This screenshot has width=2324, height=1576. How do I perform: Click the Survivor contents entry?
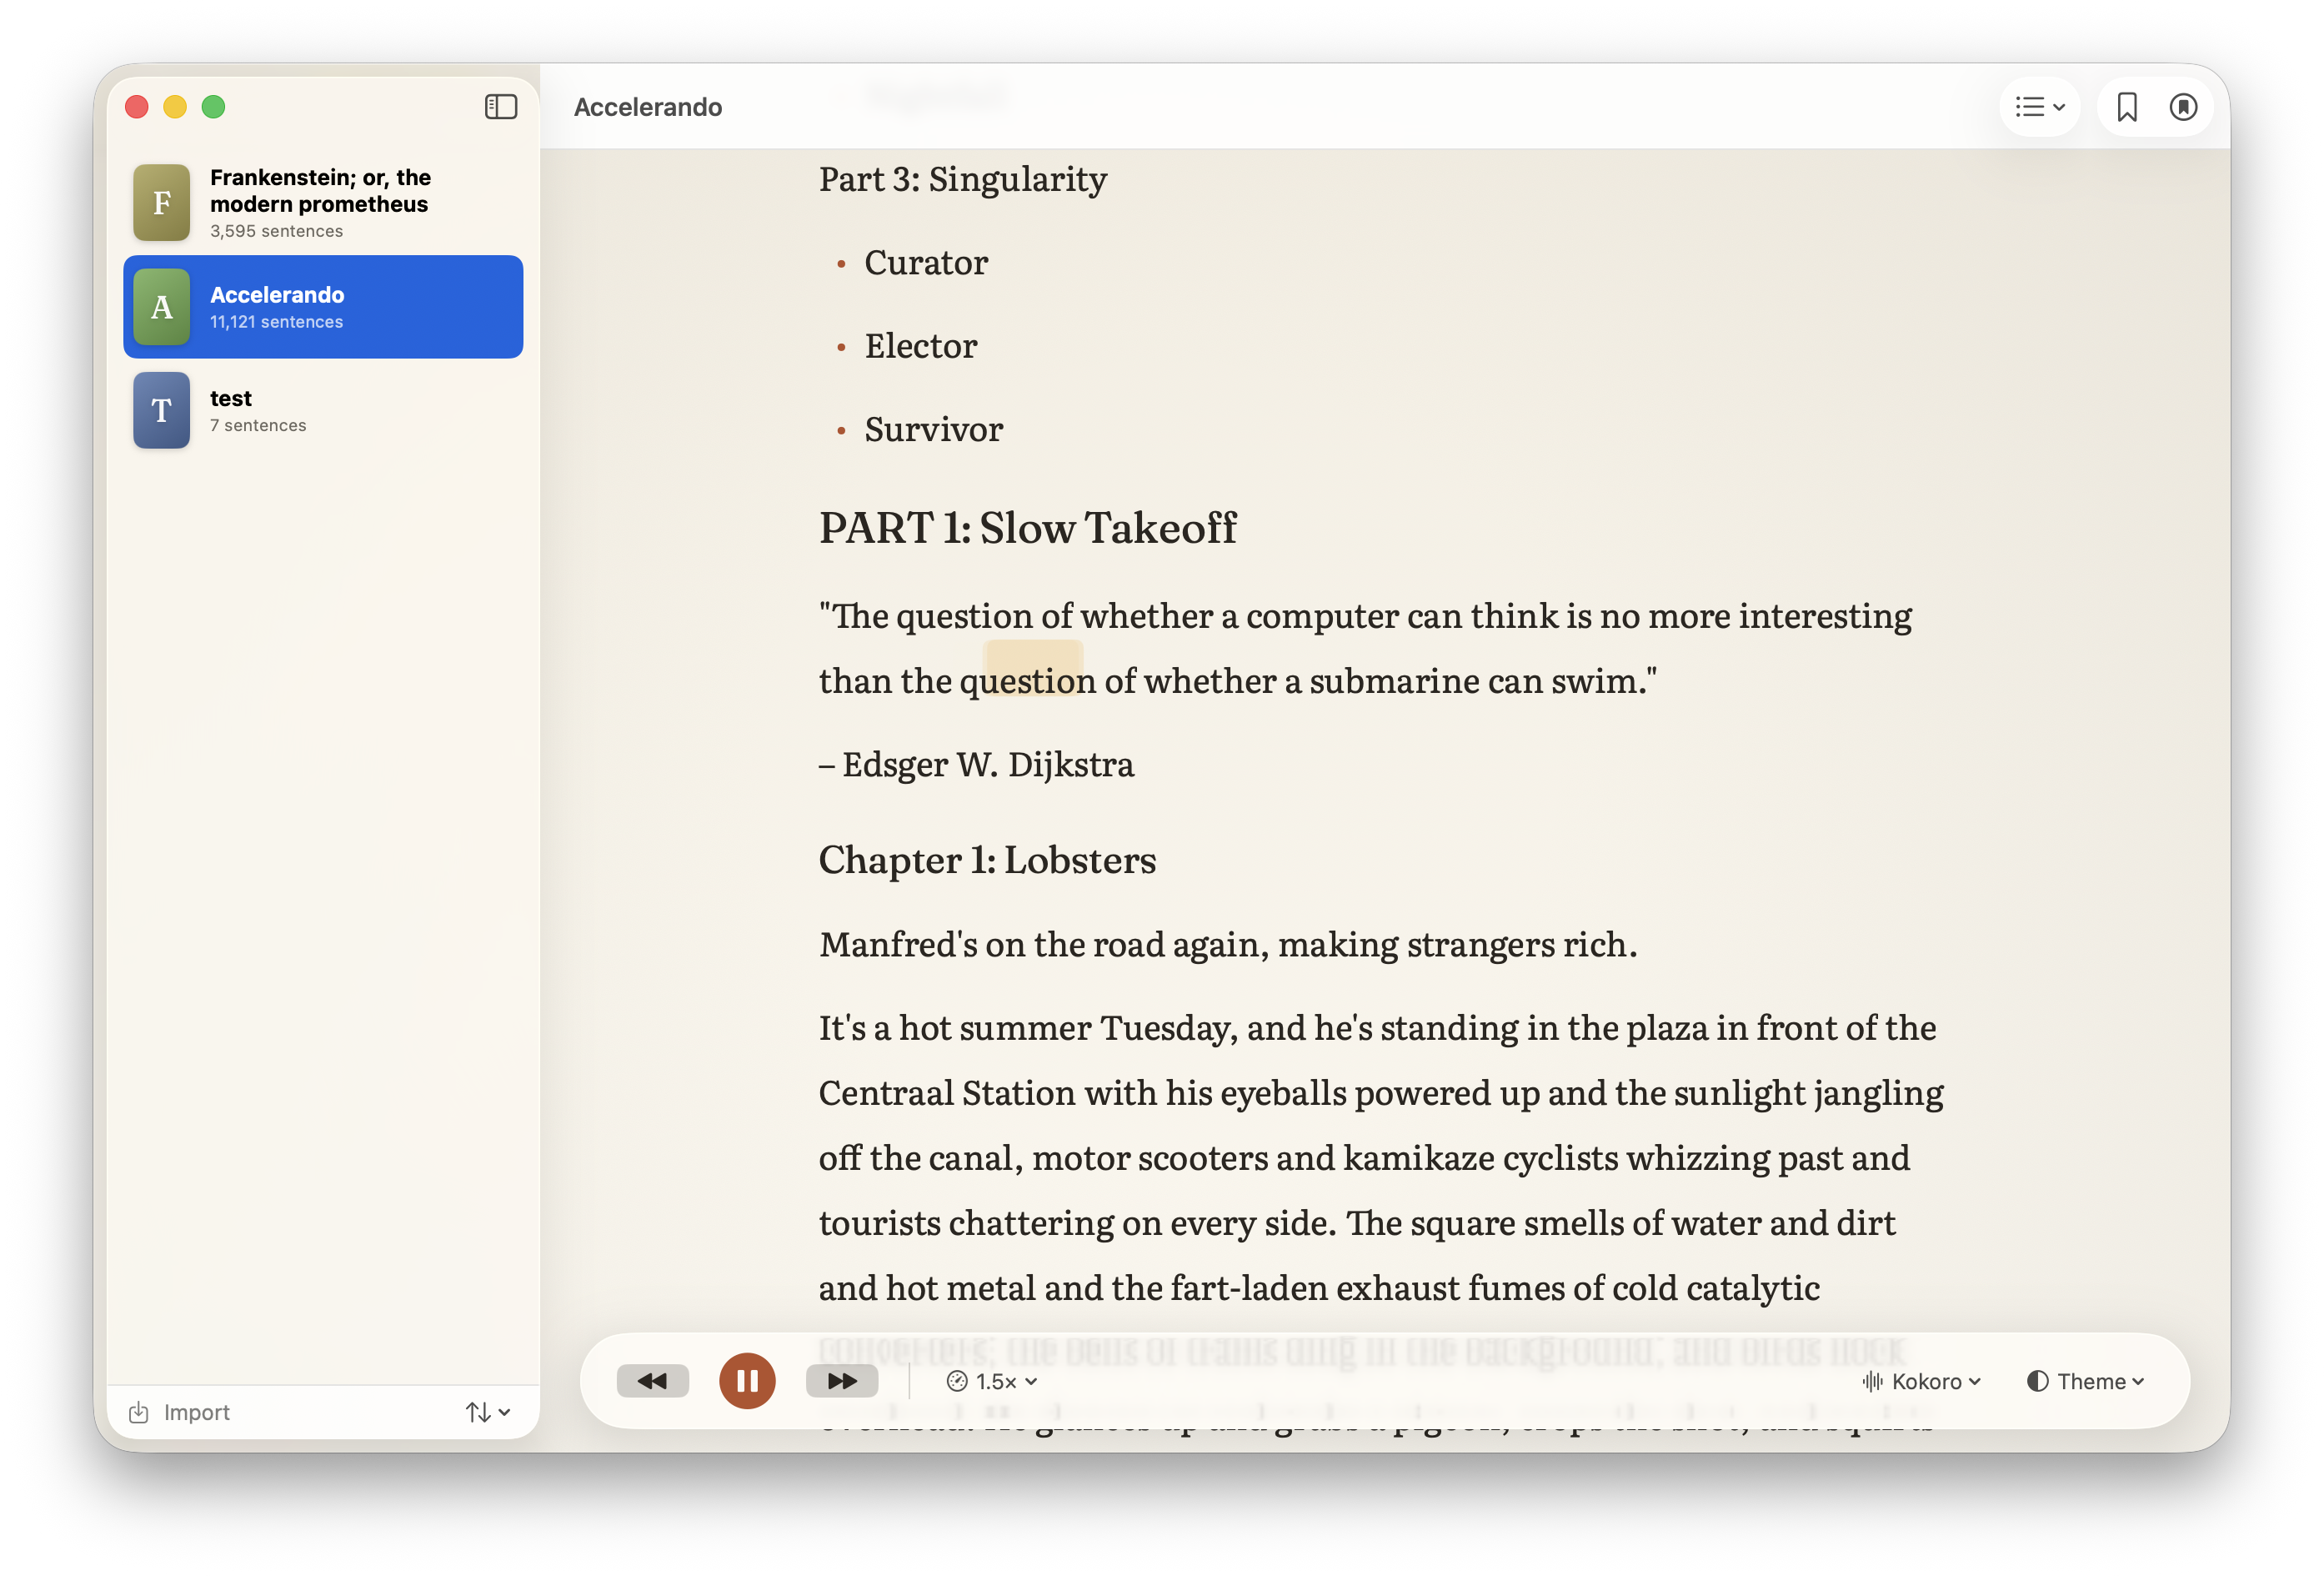pyautogui.click(x=933, y=429)
